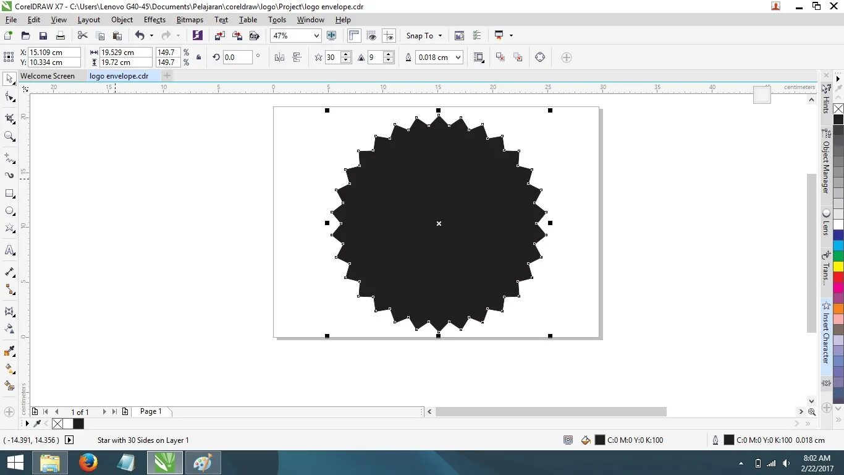Image resolution: width=844 pixels, height=475 pixels.
Task: Select the Pick tool
Action: coord(10,79)
